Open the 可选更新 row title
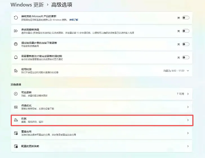The width and height of the screenshot is (205, 158). tap(26, 92)
